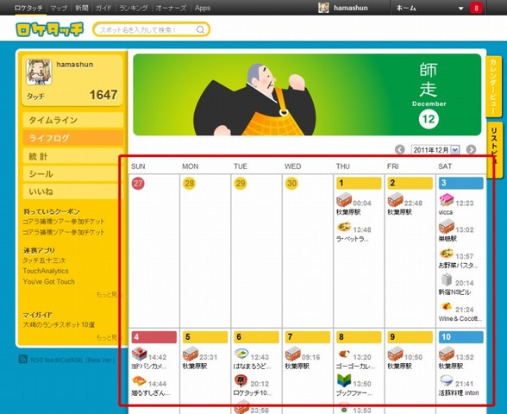Open the ガイド menu item

click(103, 8)
